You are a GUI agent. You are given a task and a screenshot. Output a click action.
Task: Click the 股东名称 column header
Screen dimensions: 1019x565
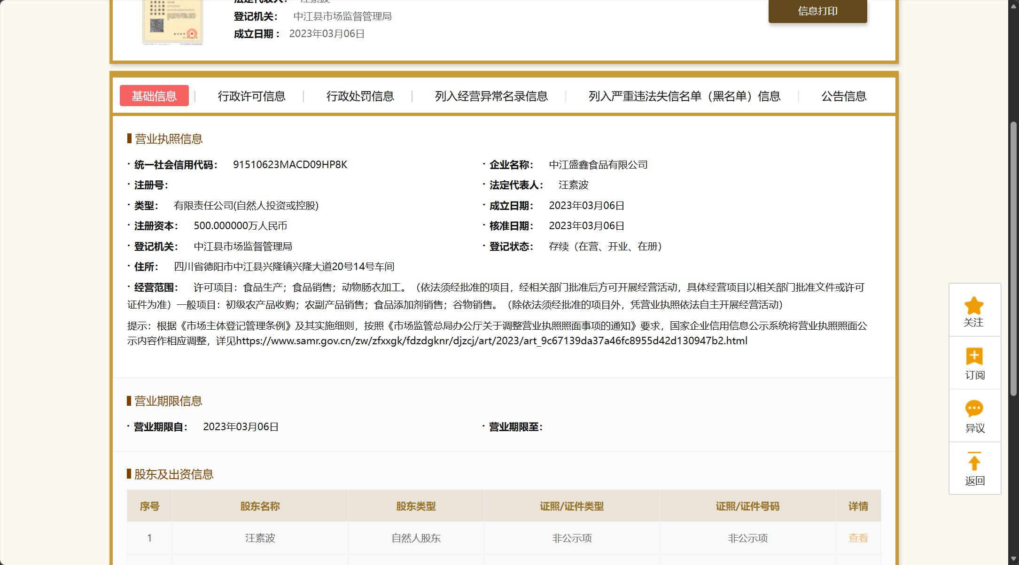(260, 506)
